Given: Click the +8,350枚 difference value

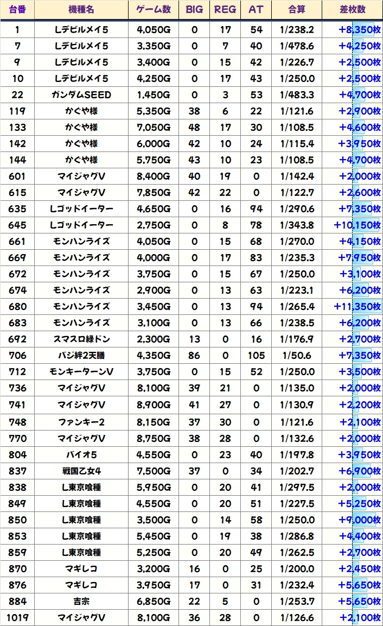Looking at the screenshot, I should point(360,29).
